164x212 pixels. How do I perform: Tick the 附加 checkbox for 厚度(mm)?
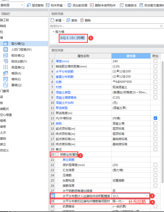tap(155, 61)
